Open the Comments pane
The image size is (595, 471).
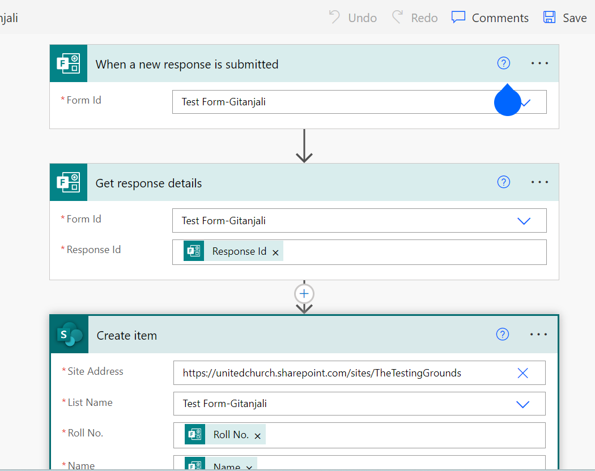(490, 18)
